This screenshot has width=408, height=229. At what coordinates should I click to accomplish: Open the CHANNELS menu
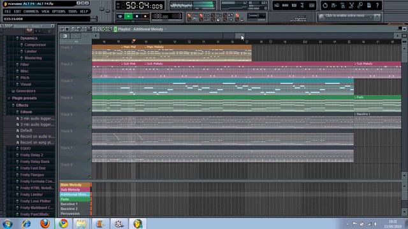[x=31, y=11]
